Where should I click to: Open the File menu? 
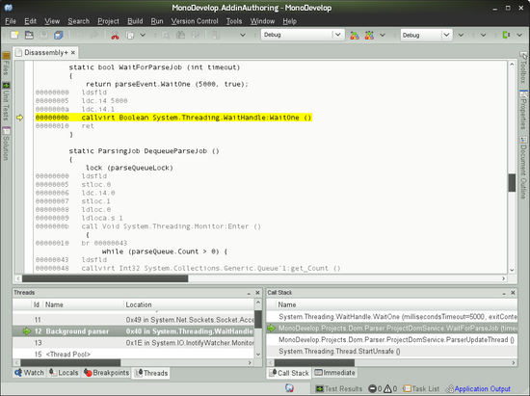coord(11,21)
